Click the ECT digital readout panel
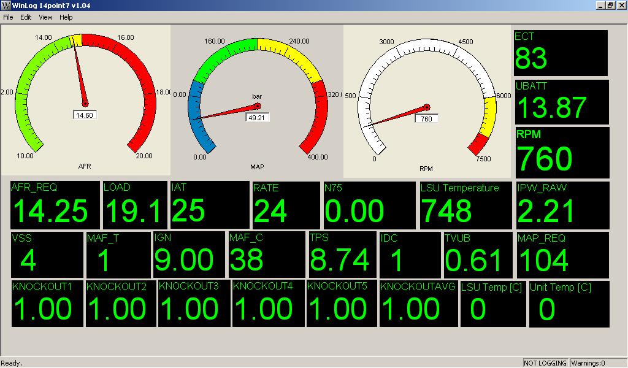Image resolution: width=628 pixels, height=368 pixels. (561, 53)
